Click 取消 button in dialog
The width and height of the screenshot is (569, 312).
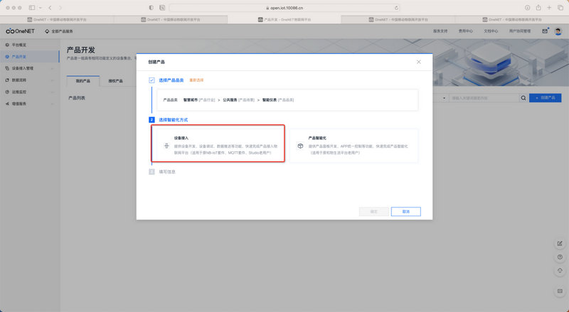[x=405, y=212]
